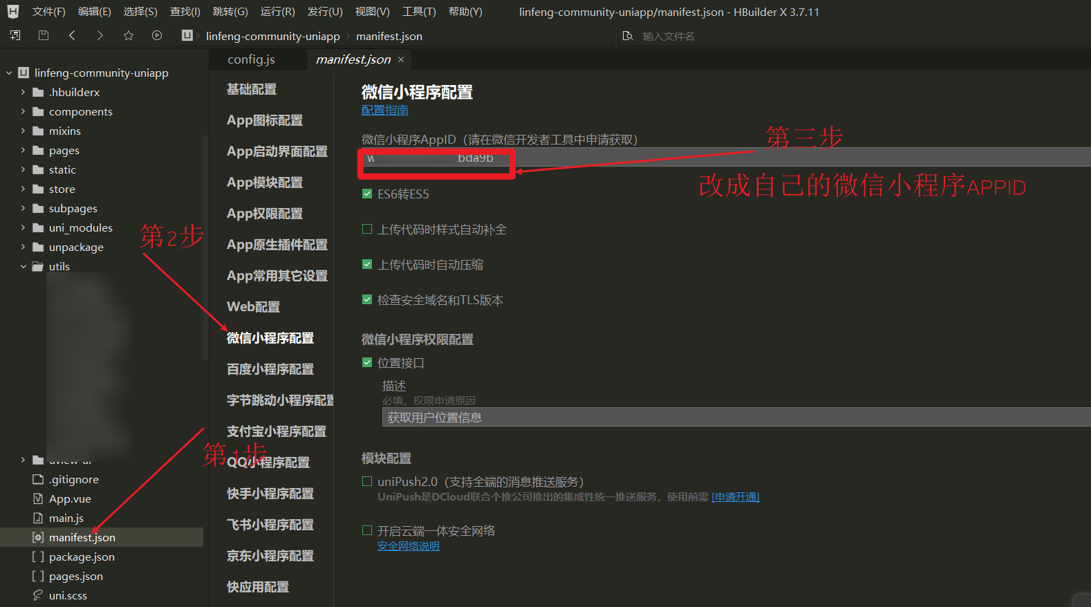Toggle the ES6转ES5 checkbox
The image size is (1091, 607).
(367, 194)
